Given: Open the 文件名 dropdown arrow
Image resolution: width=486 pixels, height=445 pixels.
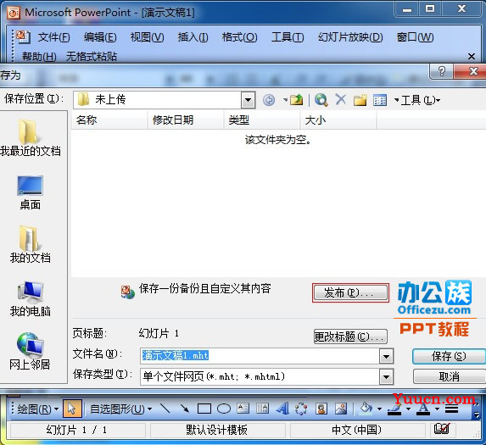Looking at the screenshot, I should [x=387, y=357].
